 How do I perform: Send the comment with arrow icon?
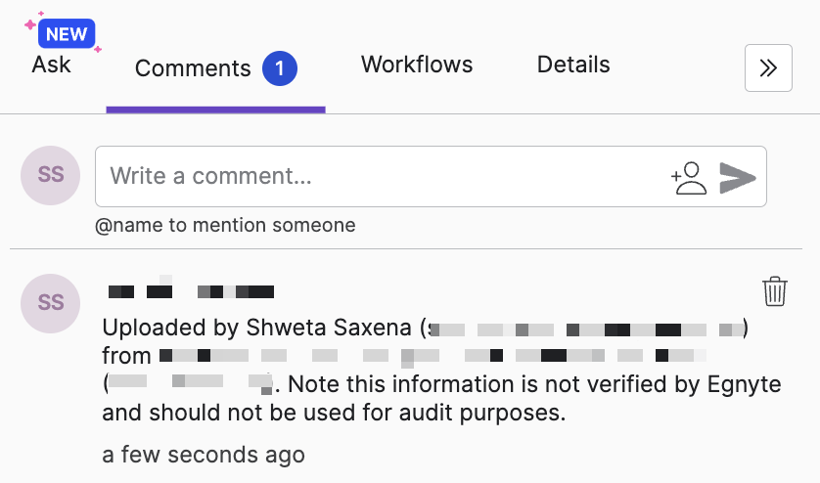pyautogui.click(x=738, y=178)
